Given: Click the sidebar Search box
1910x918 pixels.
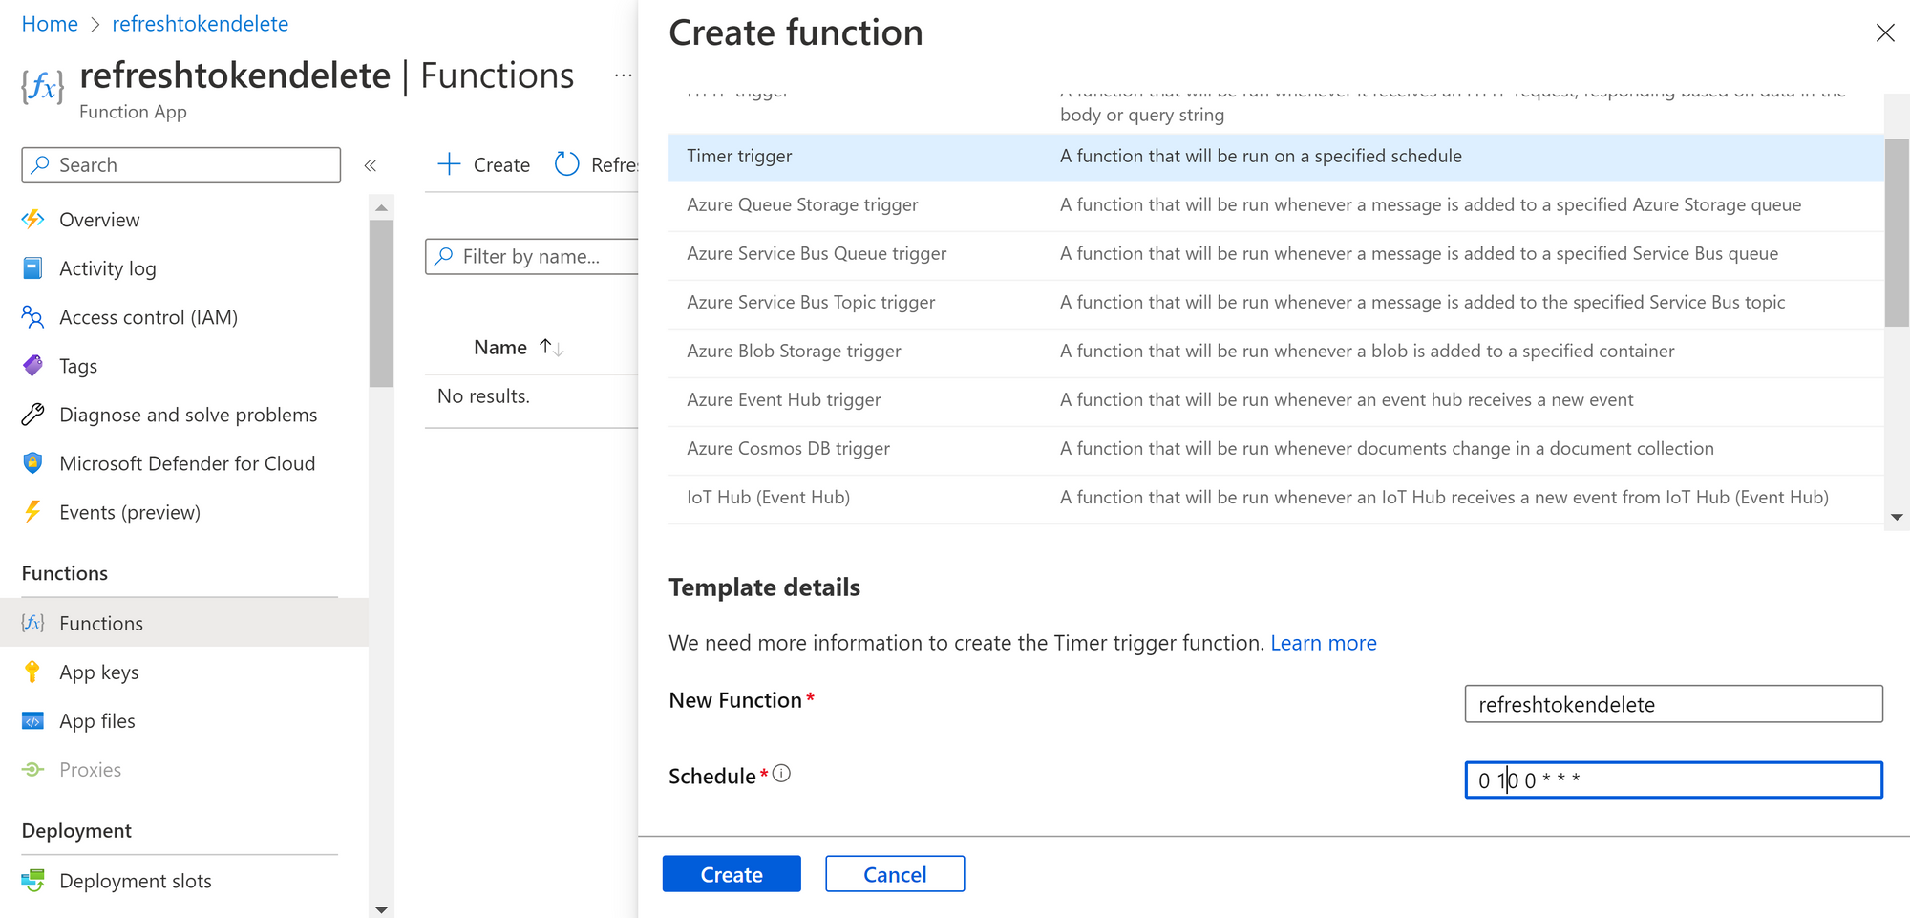Looking at the screenshot, I should coord(181,164).
